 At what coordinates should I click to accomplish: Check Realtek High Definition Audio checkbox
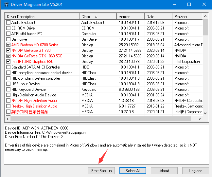pyautogui.click(x=9, y=106)
